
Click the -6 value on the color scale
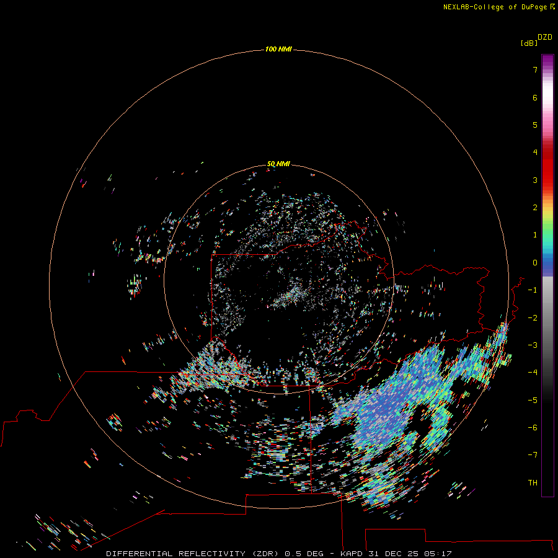point(533,428)
